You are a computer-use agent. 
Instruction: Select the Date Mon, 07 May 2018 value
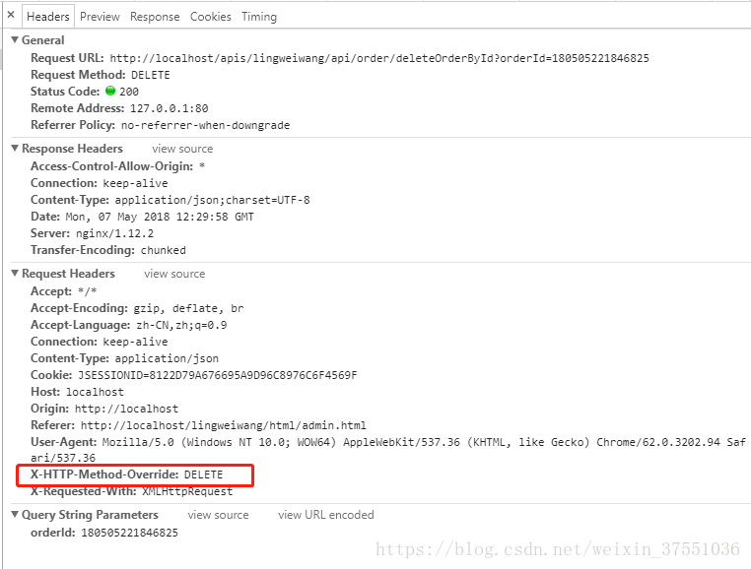tap(160, 217)
